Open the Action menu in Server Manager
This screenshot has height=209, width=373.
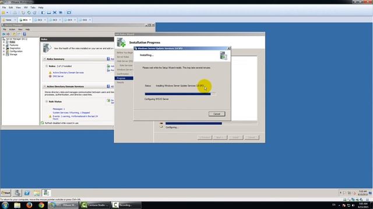pos(12,30)
